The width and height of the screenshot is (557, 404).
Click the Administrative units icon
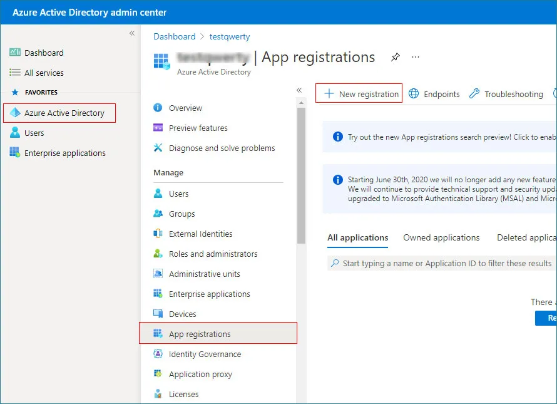click(x=158, y=274)
